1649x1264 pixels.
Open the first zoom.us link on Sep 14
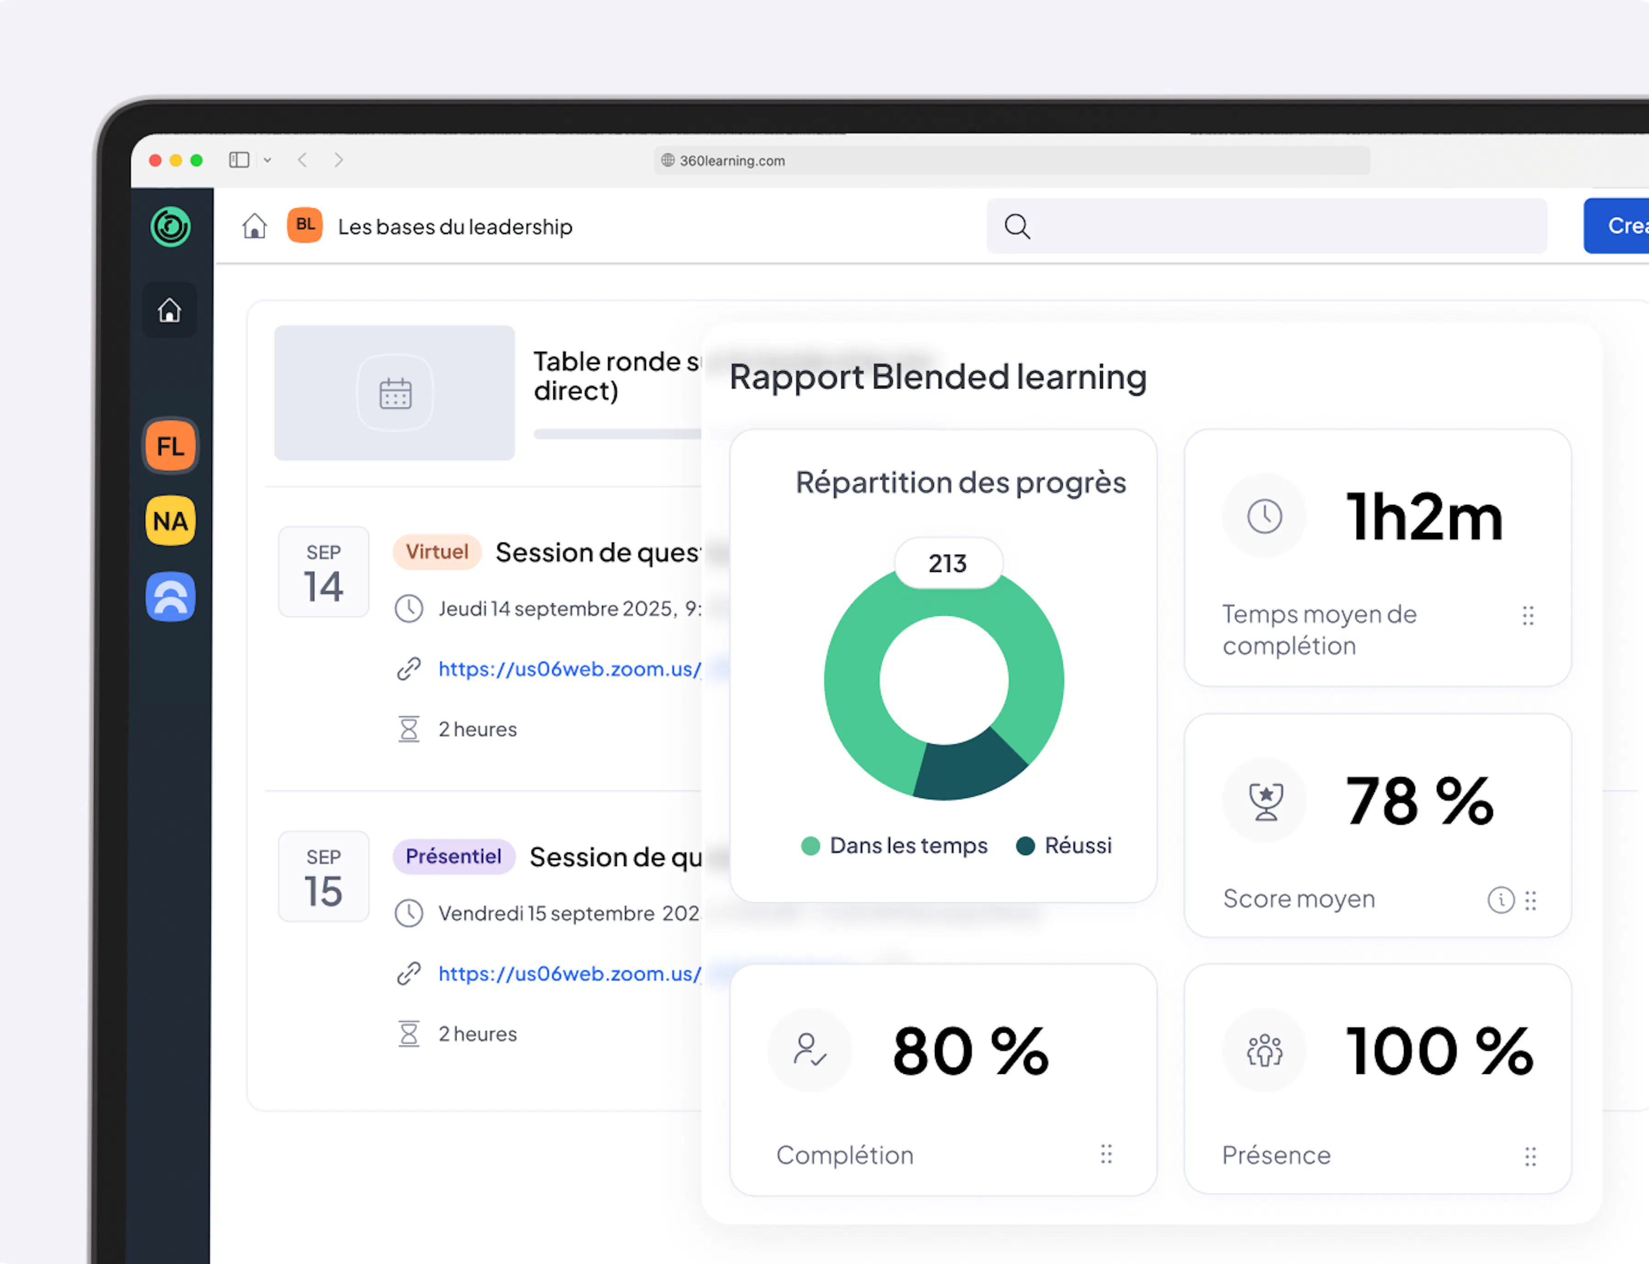[569, 669]
